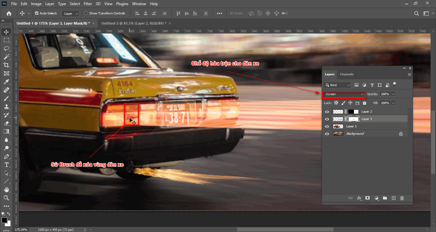Screen dimensions: 436x232
Task: Enable Show Transform Controls checkbox
Action: 86,13
